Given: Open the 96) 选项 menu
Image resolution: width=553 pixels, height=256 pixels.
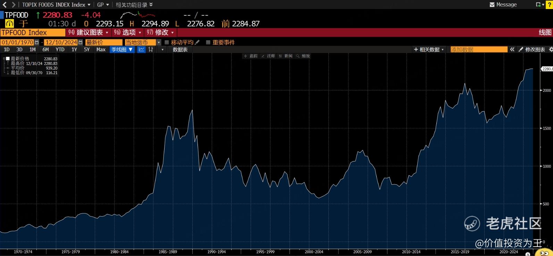Looking at the screenshot, I should coord(127,33).
